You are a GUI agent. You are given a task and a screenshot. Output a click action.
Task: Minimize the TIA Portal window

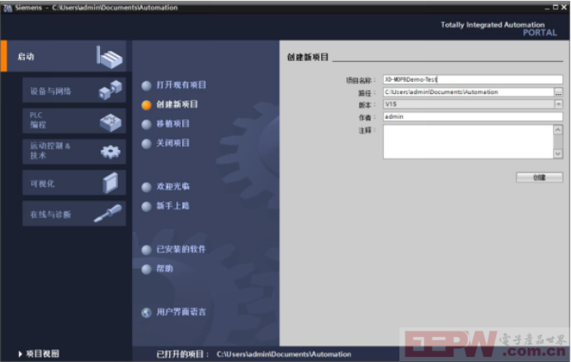click(547, 7)
